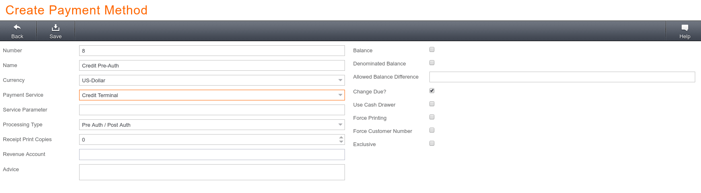
Task: Expand the Payment Service dropdown
Action: [x=212, y=95]
